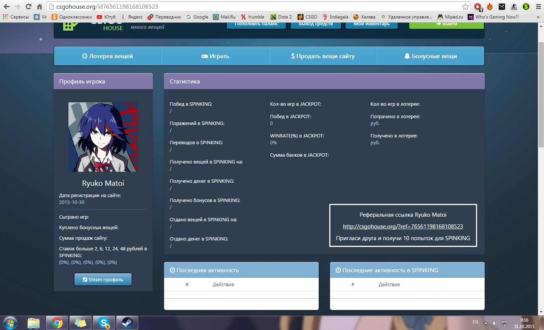
Task: Open the Dota 2 bookmark
Action: pos(281,17)
